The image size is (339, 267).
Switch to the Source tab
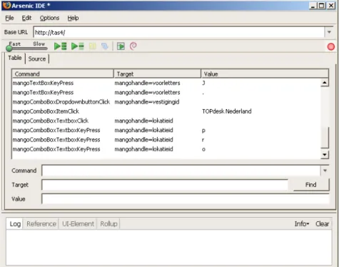(37, 59)
